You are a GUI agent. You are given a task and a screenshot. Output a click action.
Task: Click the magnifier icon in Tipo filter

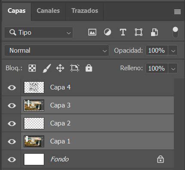[13, 33]
